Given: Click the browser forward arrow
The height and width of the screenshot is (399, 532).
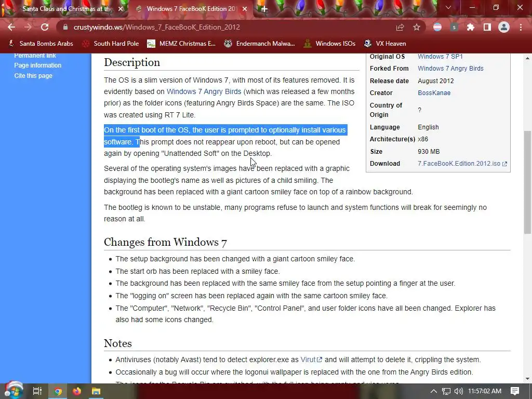Looking at the screenshot, I should [28, 27].
